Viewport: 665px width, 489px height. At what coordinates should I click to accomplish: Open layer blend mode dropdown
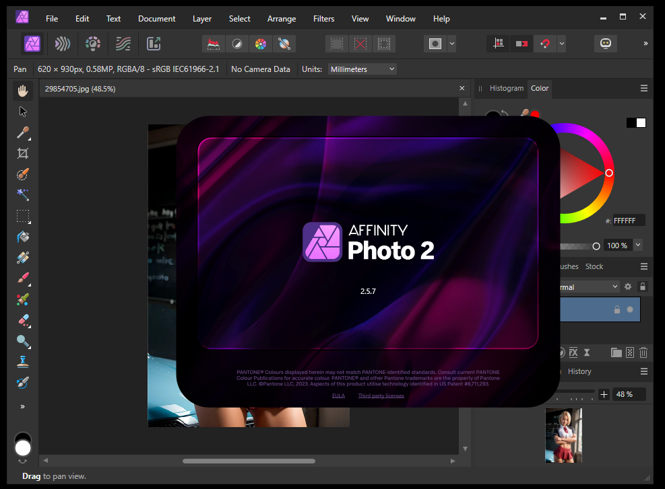point(589,287)
